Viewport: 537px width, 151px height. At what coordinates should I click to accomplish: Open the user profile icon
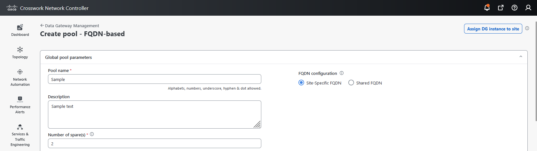[528, 8]
